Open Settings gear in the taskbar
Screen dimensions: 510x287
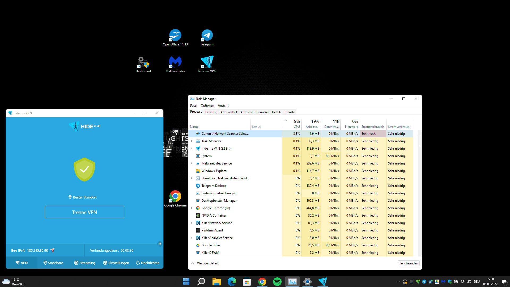[308, 281]
